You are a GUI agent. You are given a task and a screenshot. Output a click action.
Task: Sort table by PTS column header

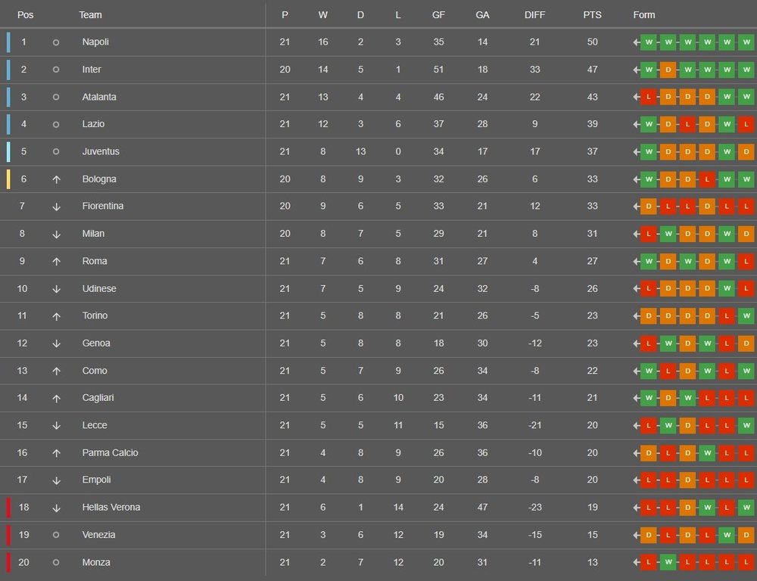pos(592,15)
